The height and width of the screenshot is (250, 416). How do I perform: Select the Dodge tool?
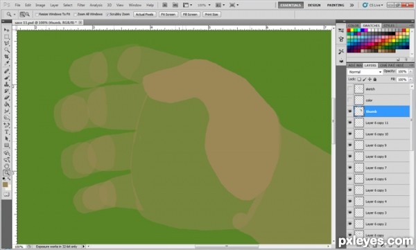[7, 118]
